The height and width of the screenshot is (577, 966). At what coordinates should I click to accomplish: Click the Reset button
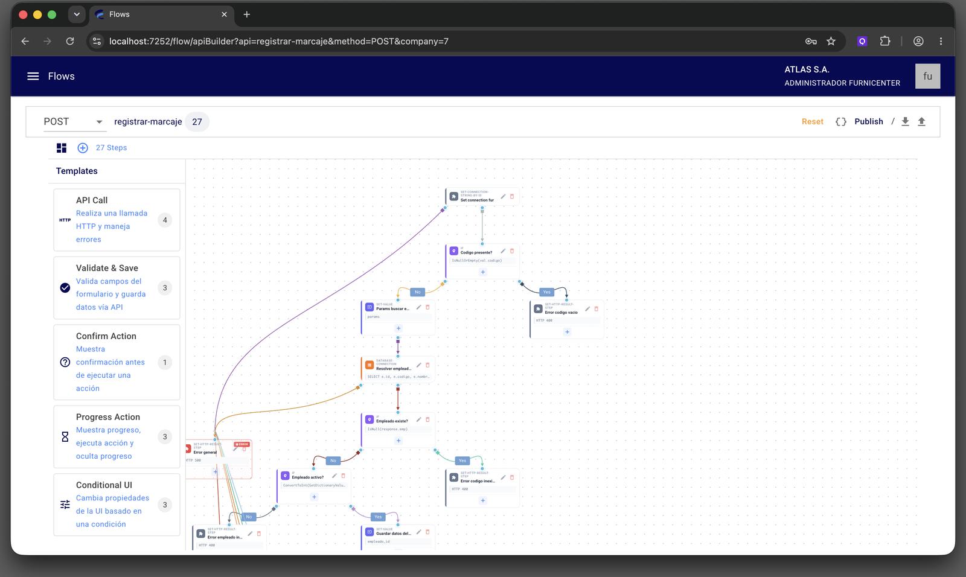[x=812, y=121]
